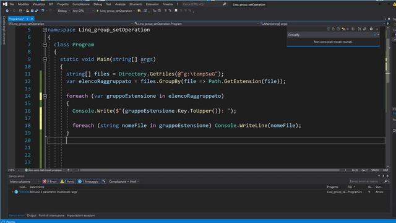Toggle the 0 Avvisi filter
The image size is (396, 223).
pyautogui.click(x=67, y=181)
